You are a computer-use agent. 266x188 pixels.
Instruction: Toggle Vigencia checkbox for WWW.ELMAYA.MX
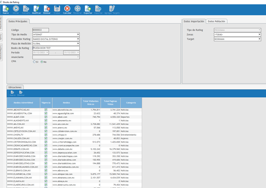[x=46, y=181]
